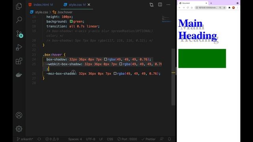Screen dimensions: 253x142
Task: Click the editor vertical scrollbar
Action: click(x=173, y=77)
